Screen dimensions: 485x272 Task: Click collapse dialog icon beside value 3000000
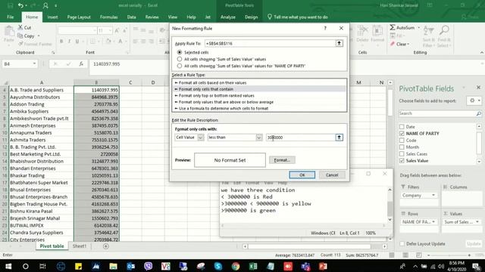coord(339,138)
